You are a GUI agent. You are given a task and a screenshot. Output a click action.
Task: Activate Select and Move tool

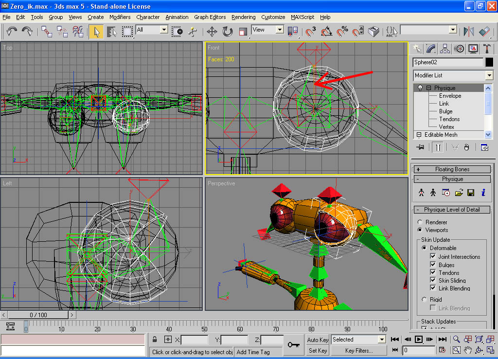[x=212, y=32]
